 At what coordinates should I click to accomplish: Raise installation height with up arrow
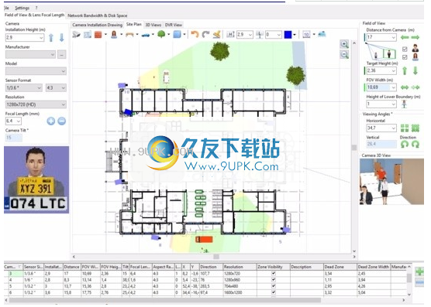tap(51, 38)
